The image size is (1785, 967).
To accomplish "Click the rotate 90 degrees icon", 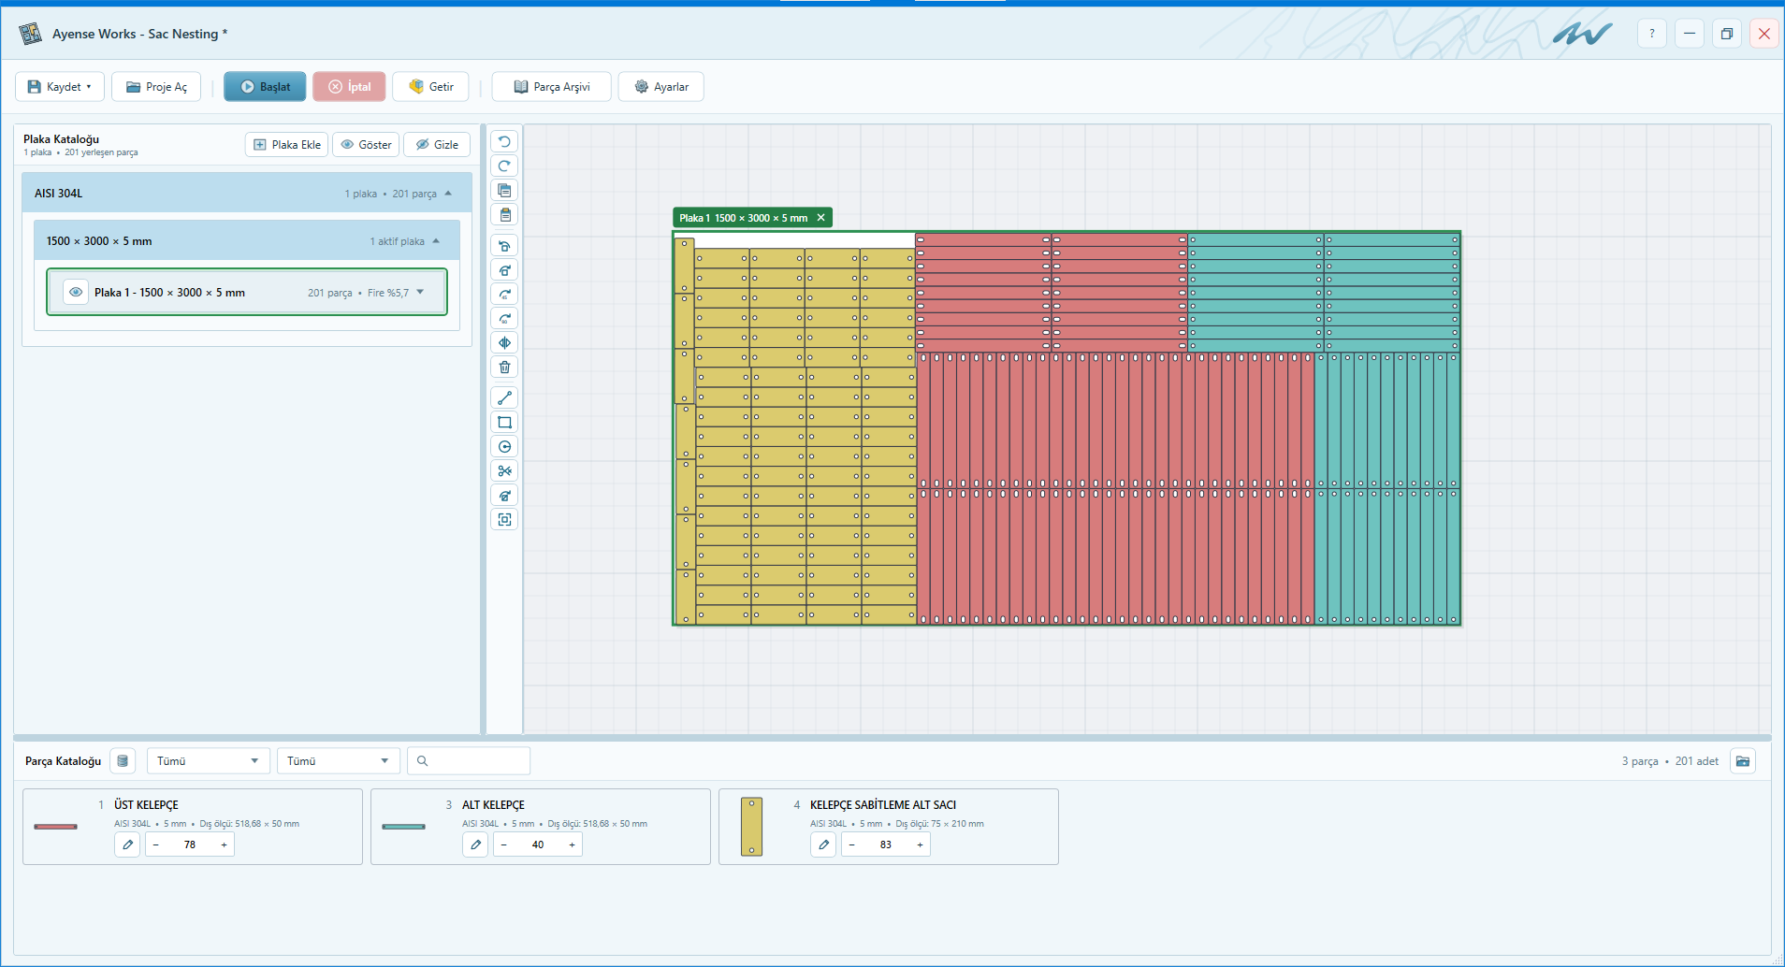I will pos(504,319).
